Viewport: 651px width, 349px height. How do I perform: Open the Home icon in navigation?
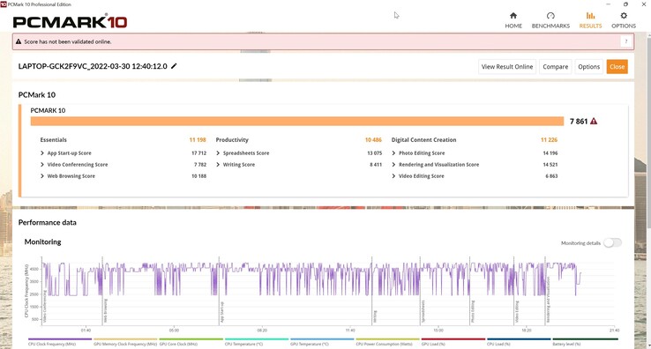point(513,16)
